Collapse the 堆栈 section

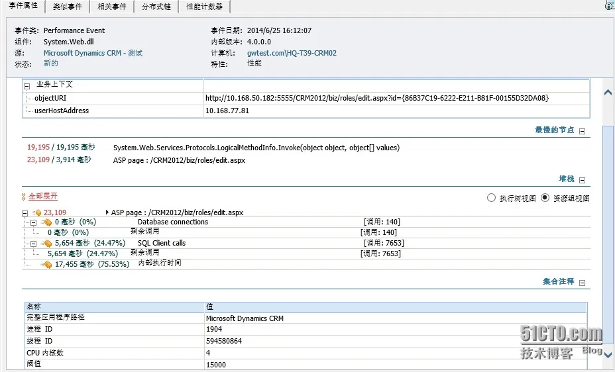pyautogui.click(x=582, y=180)
